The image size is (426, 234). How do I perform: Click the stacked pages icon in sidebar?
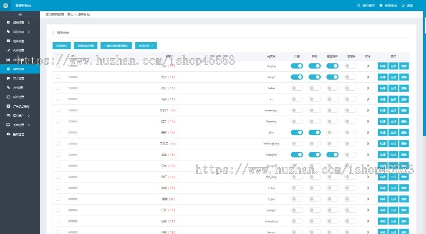coord(8,96)
